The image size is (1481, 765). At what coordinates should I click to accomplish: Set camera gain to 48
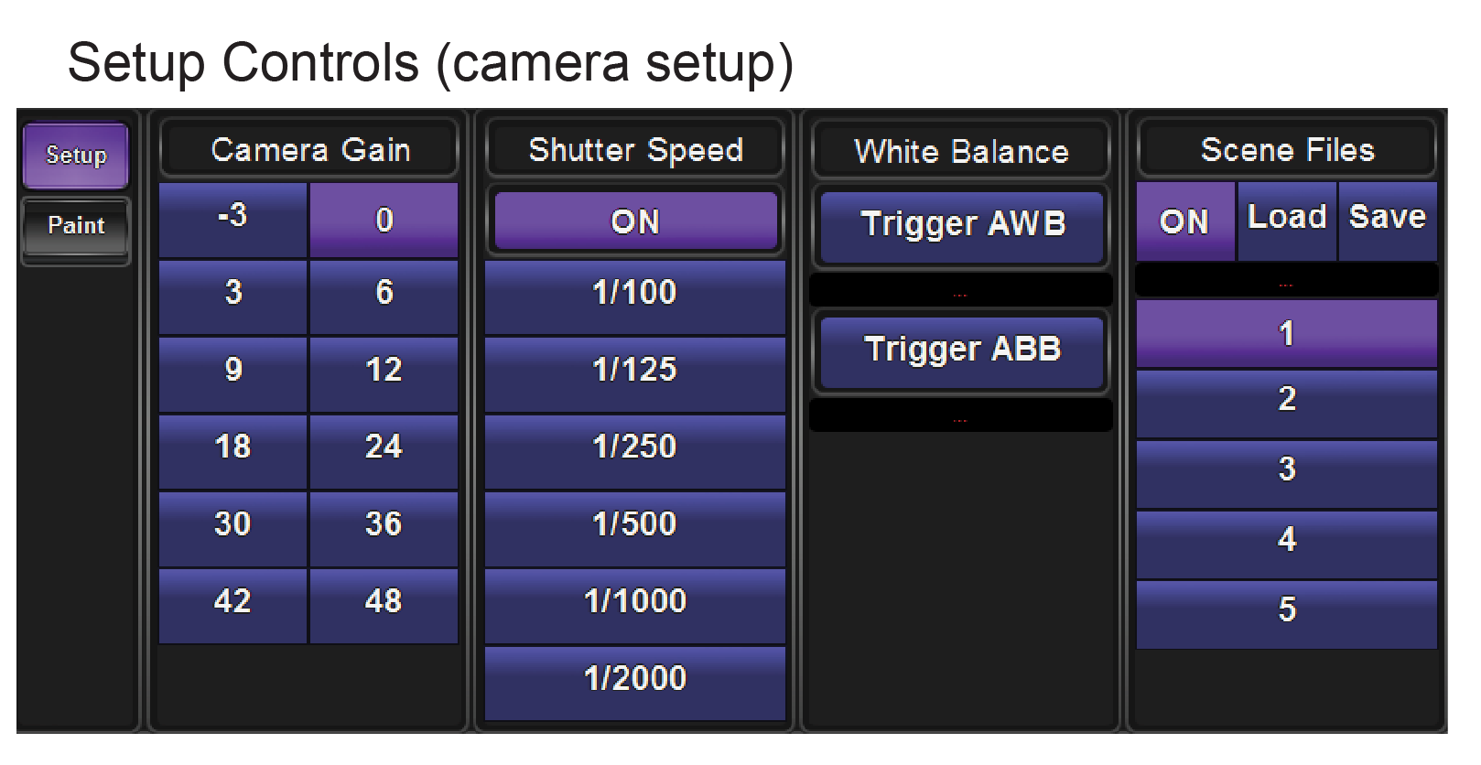click(x=384, y=602)
